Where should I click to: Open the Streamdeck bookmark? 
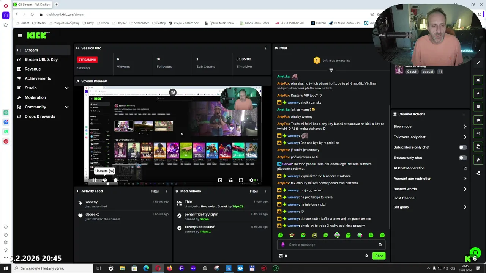pos(139,23)
